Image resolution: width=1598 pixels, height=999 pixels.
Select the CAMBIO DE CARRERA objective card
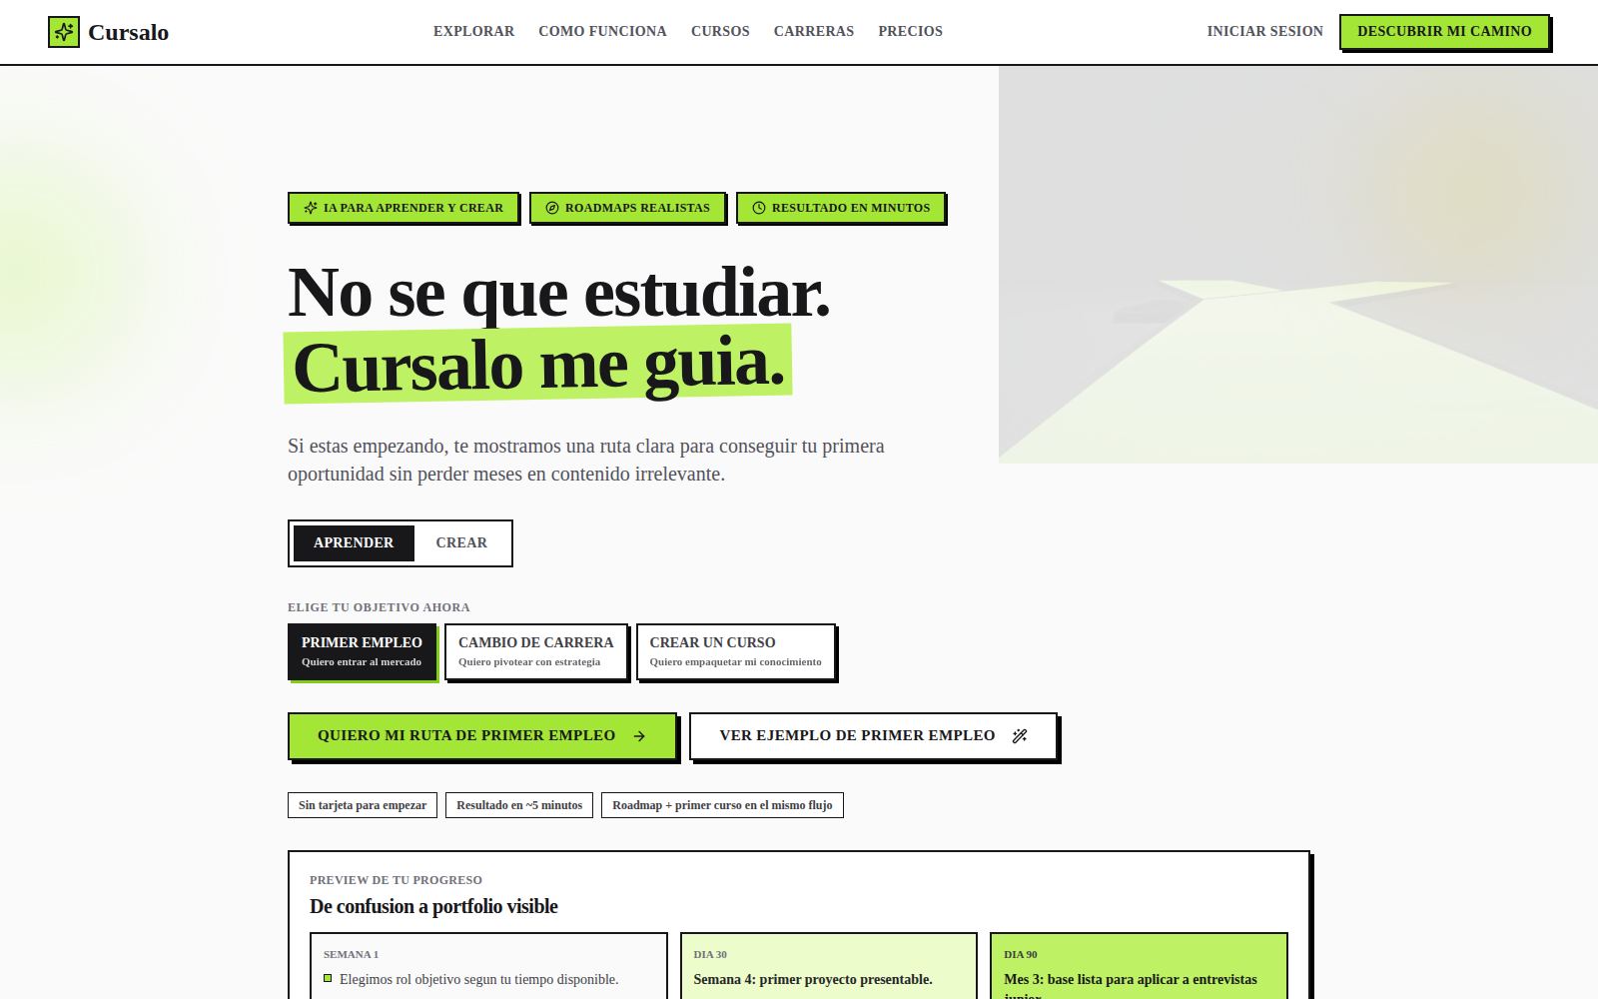tap(535, 651)
